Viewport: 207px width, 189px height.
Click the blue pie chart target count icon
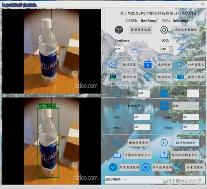164,93
